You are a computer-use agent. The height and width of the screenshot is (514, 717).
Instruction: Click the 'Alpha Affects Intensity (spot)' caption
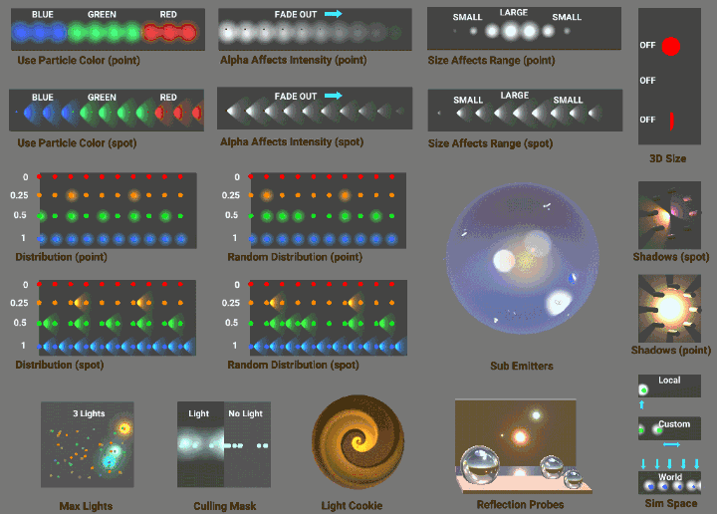(292, 141)
